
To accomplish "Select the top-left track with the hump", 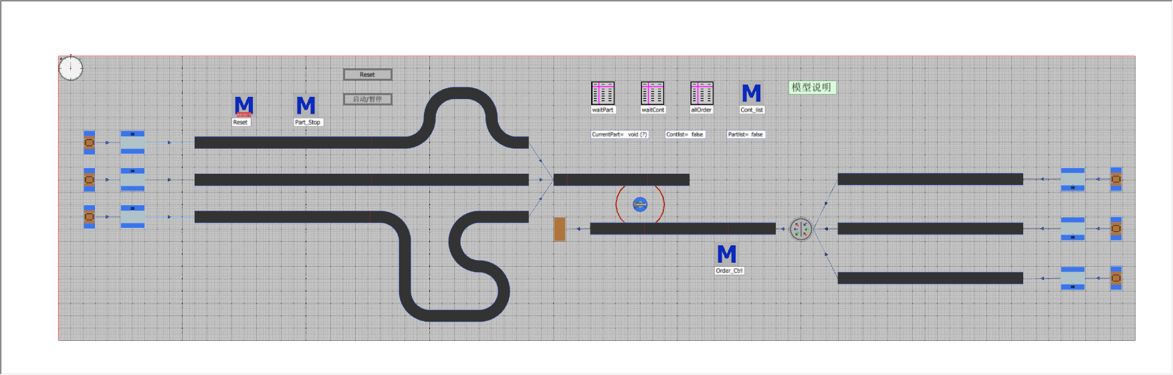I will pyautogui.click(x=301, y=142).
